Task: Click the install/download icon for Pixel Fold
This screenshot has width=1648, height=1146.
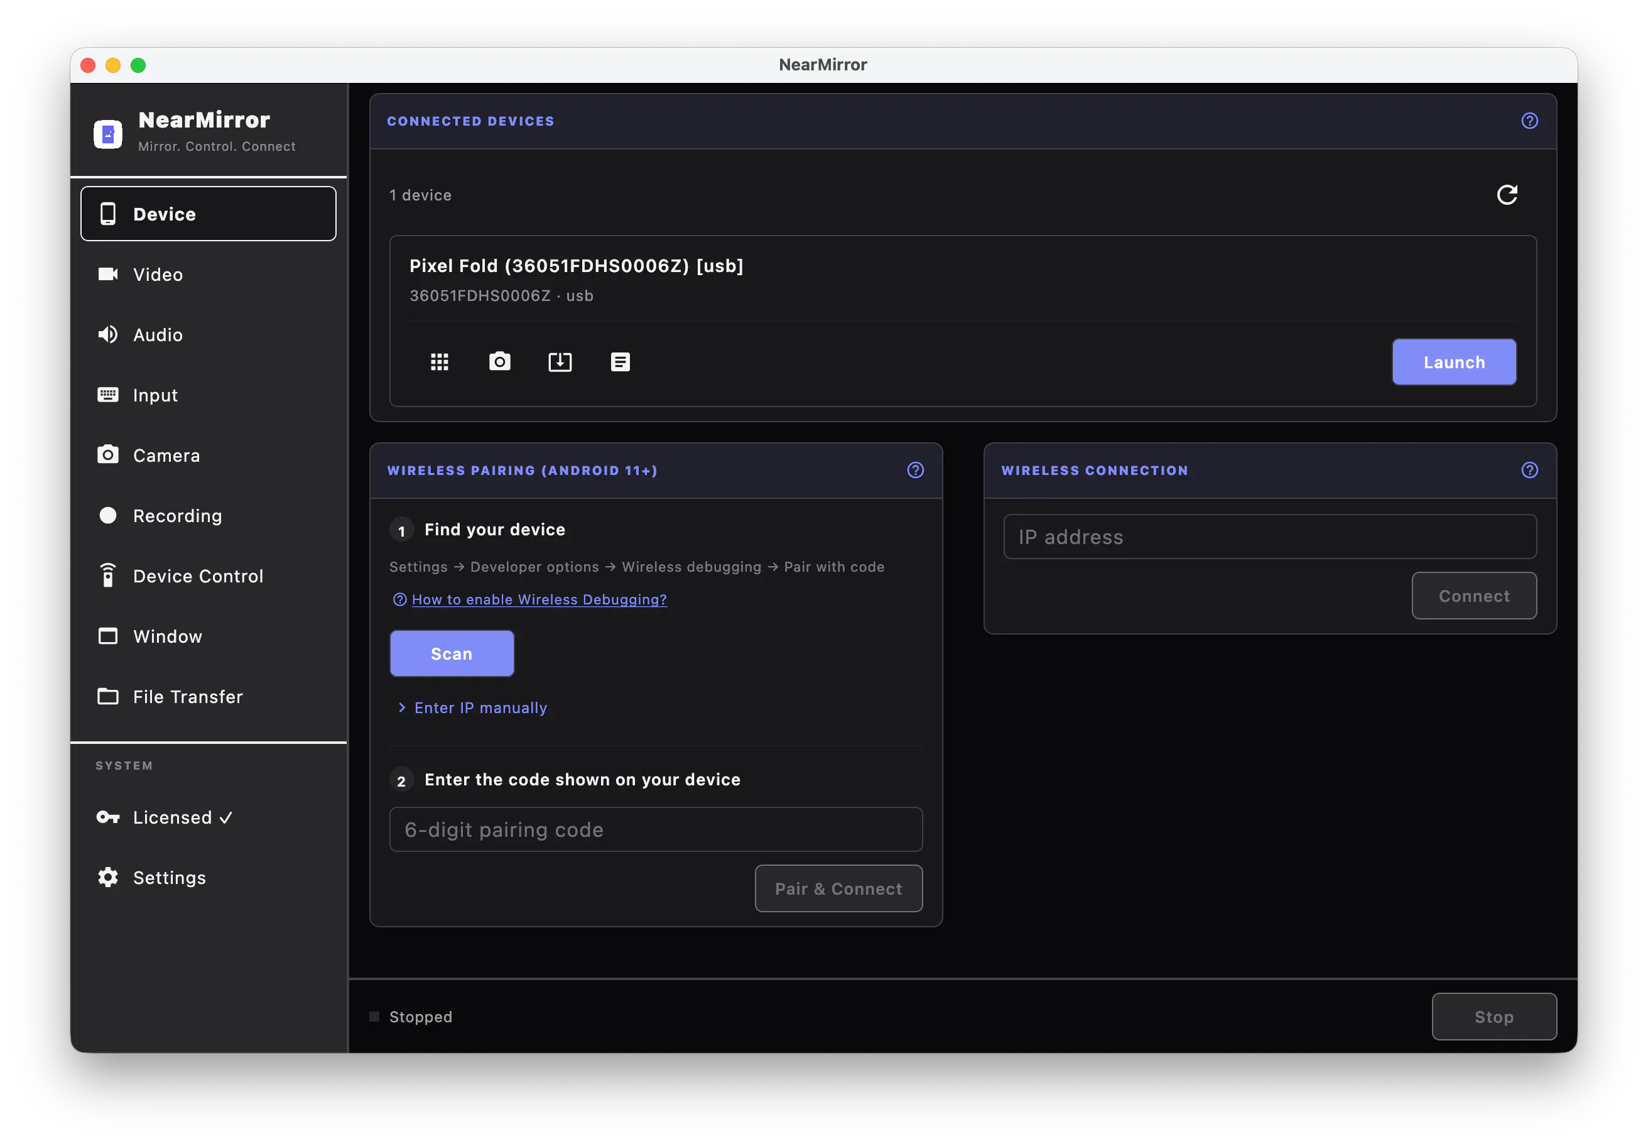Action: [560, 362]
